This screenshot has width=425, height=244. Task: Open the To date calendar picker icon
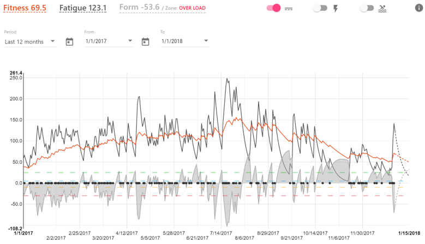click(145, 41)
